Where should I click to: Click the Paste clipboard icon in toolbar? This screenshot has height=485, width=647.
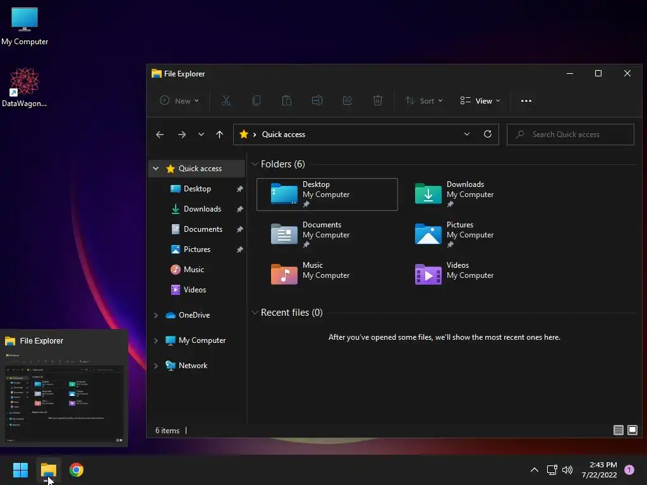pyautogui.click(x=287, y=100)
